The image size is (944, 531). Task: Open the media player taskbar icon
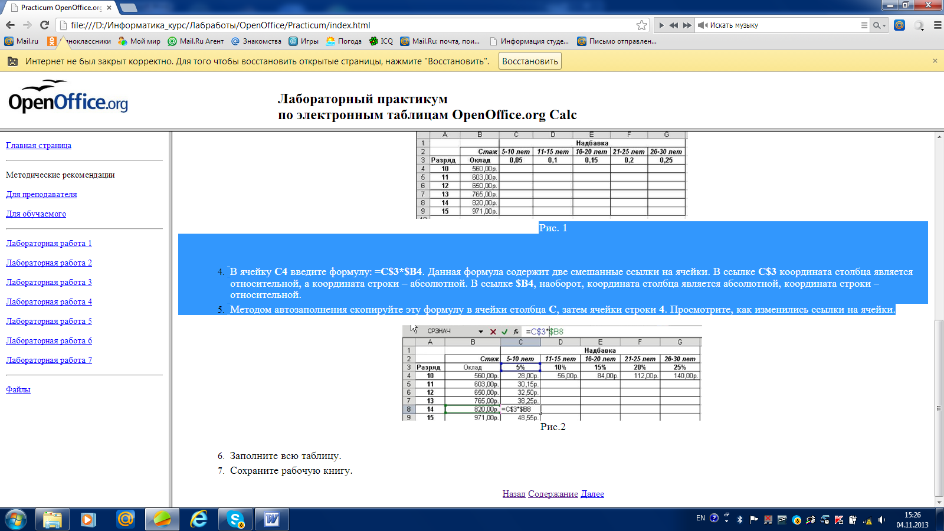point(88,519)
